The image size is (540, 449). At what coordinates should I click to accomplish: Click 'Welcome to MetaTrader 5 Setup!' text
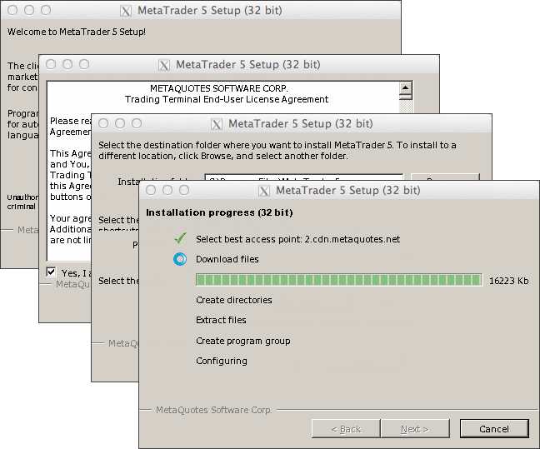coord(77,32)
